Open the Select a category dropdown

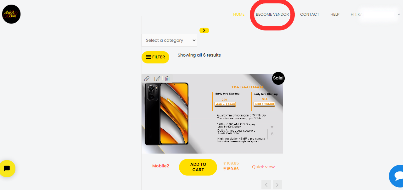pos(169,41)
